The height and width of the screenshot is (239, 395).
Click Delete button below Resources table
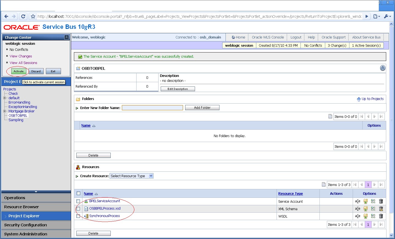tap(93, 233)
